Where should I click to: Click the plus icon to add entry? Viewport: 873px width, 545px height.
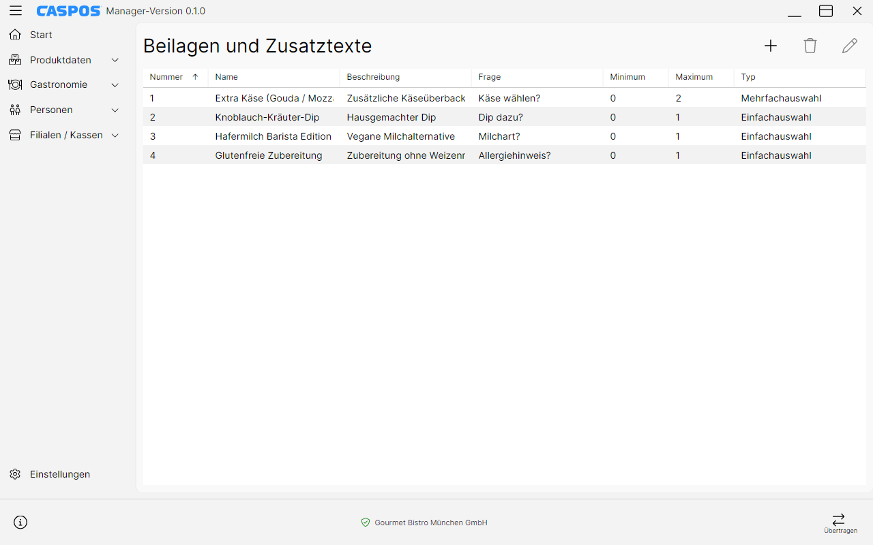771,46
